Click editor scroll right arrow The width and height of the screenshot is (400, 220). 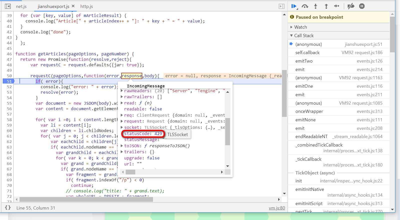279,199
